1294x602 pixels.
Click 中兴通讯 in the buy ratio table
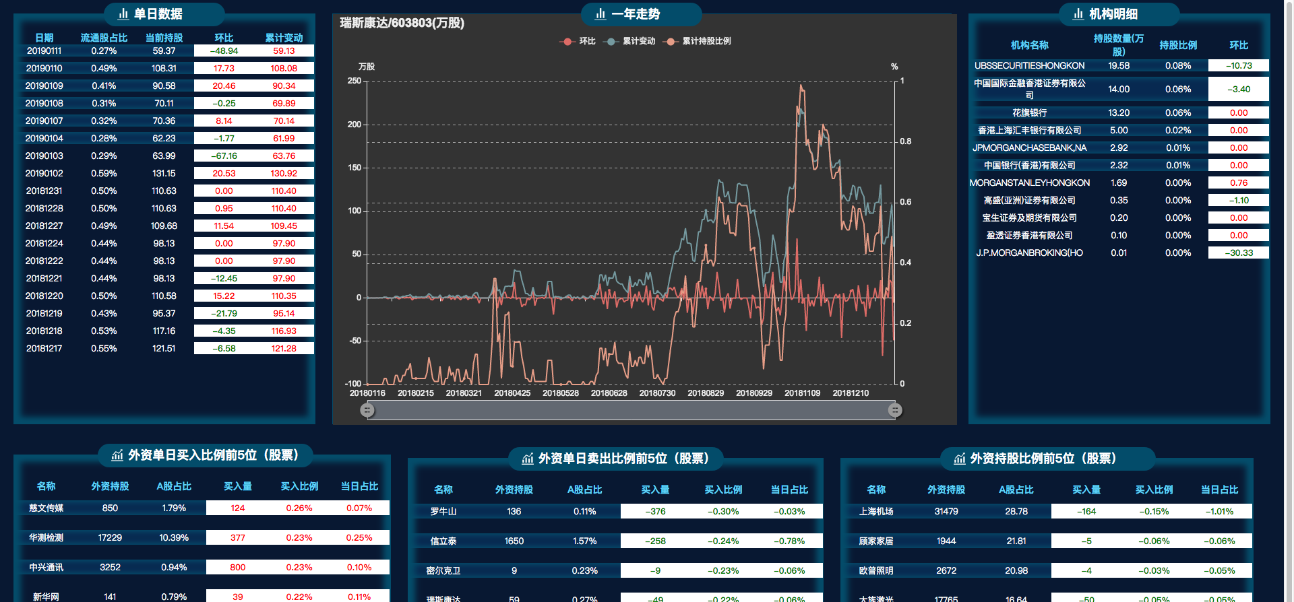46,567
